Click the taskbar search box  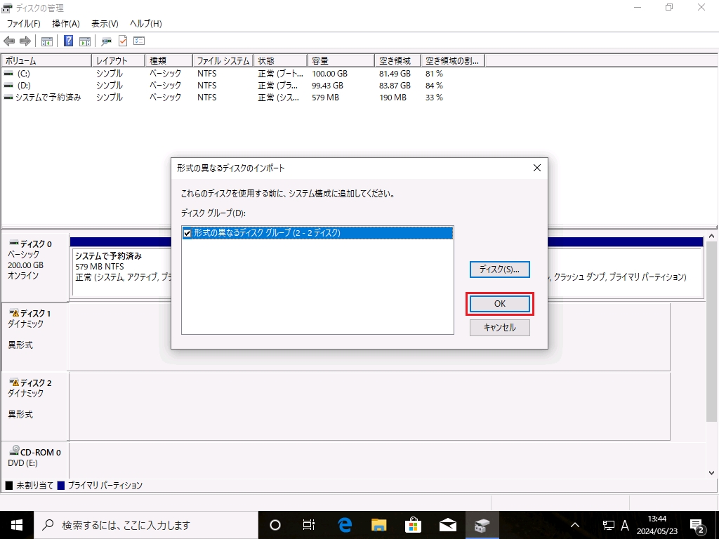tap(146, 525)
